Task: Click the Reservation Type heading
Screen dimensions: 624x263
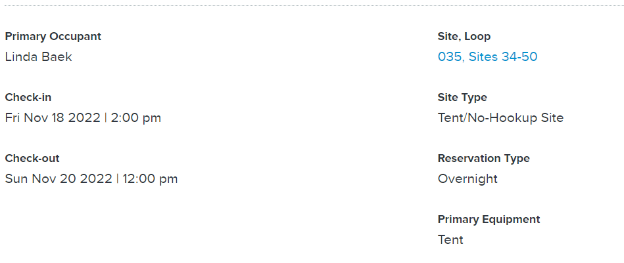Action: (483, 158)
